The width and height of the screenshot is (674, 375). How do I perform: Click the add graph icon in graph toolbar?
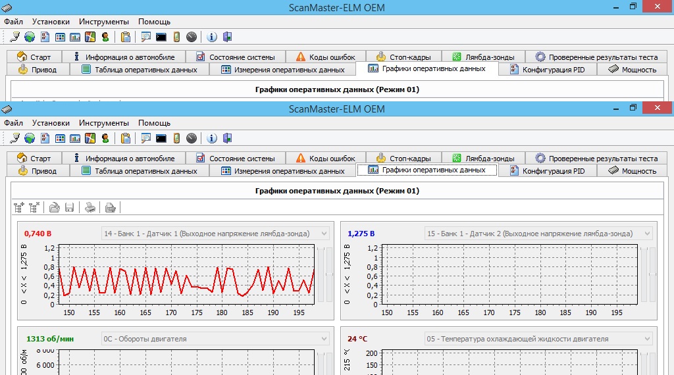point(18,207)
